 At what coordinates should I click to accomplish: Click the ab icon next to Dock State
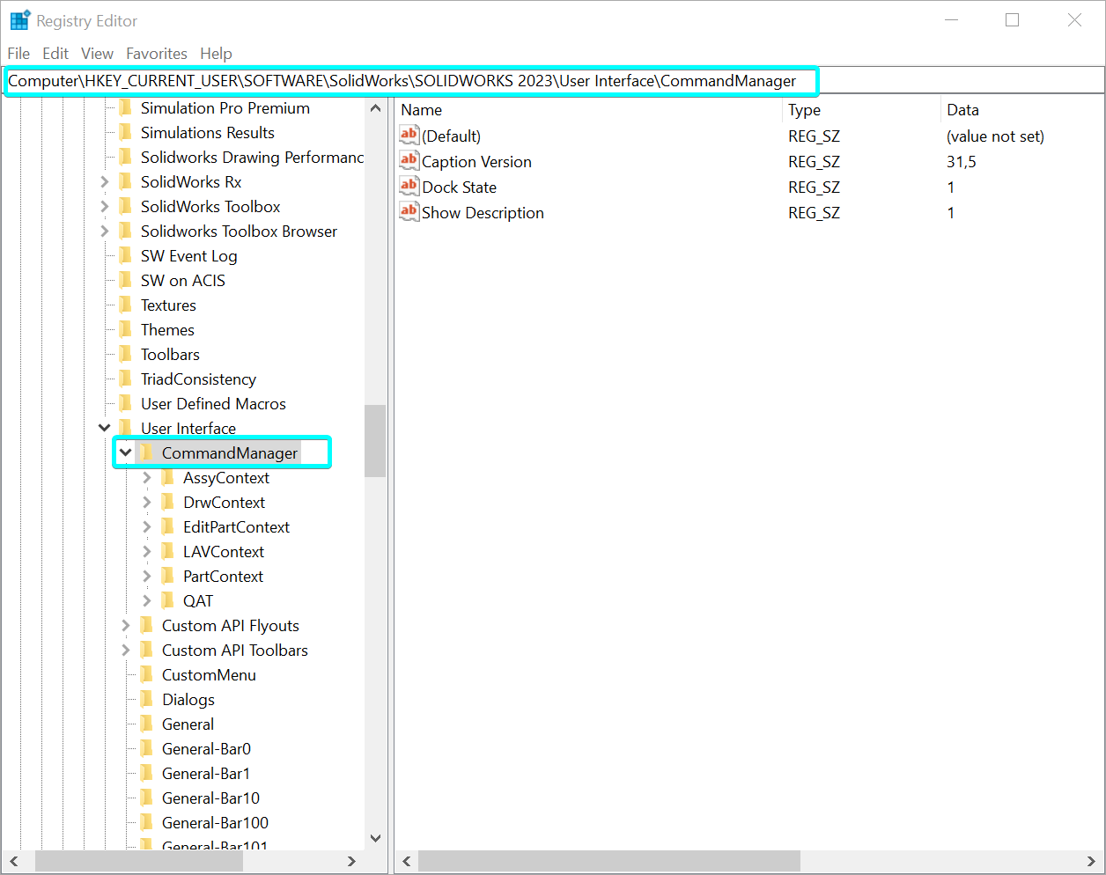(409, 187)
